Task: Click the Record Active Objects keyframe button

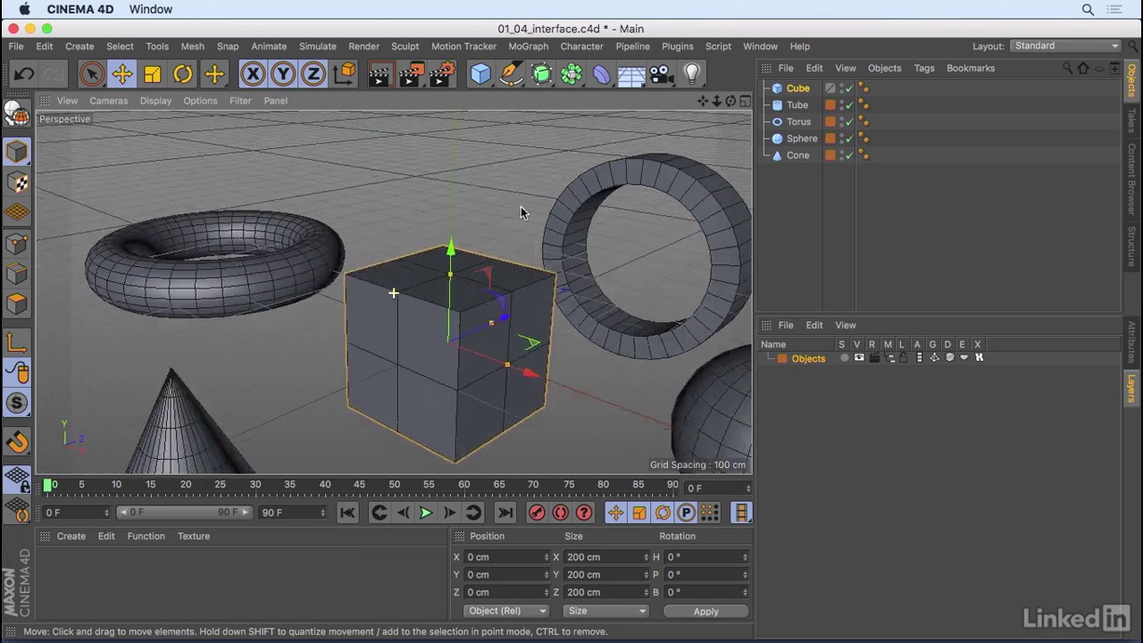Action: [x=537, y=513]
